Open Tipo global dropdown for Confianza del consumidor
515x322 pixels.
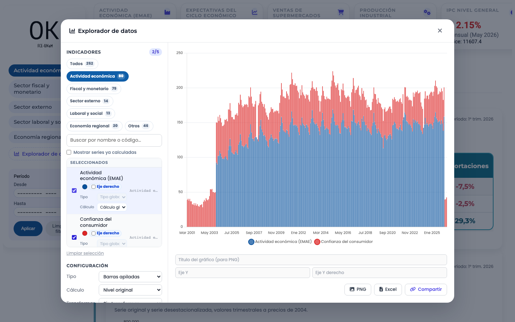point(112,244)
